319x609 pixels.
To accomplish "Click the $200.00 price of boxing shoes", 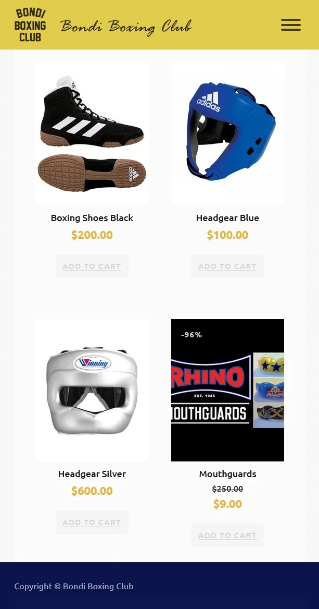I will click(92, 235).
